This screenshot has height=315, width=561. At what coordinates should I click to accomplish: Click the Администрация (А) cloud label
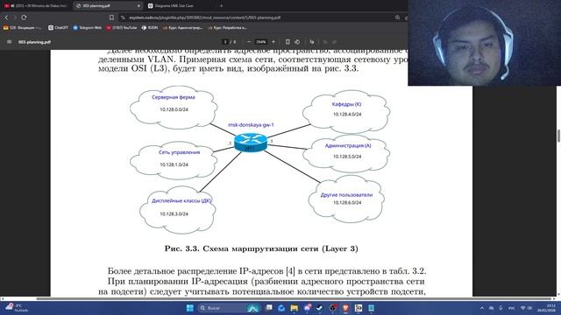point(348,146)
